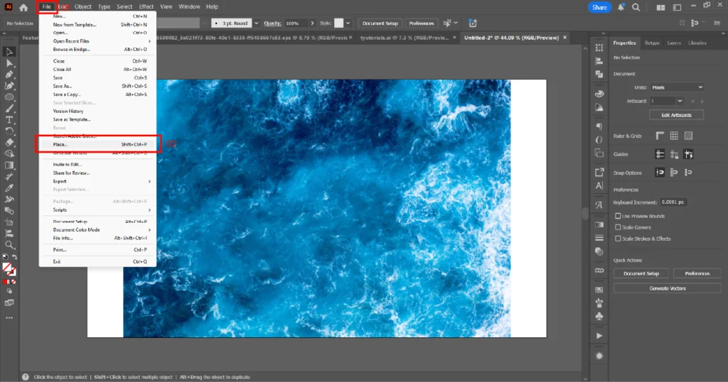Open the Links panel icon in dock

(599, 271)
